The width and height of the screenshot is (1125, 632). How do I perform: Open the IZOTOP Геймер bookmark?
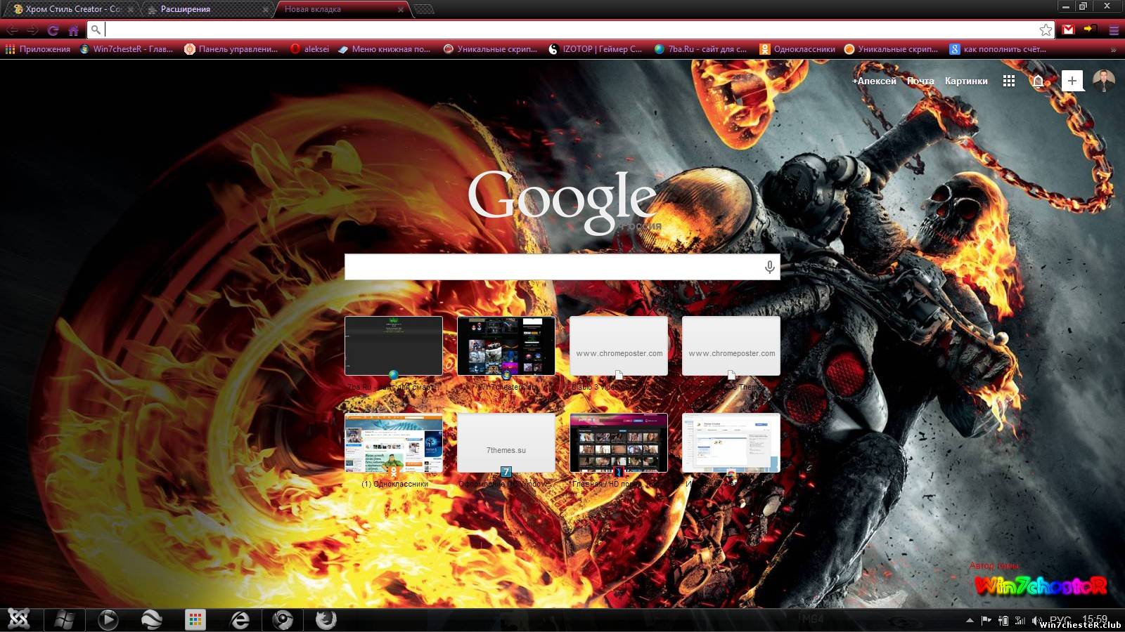click(x=596, y=49)
